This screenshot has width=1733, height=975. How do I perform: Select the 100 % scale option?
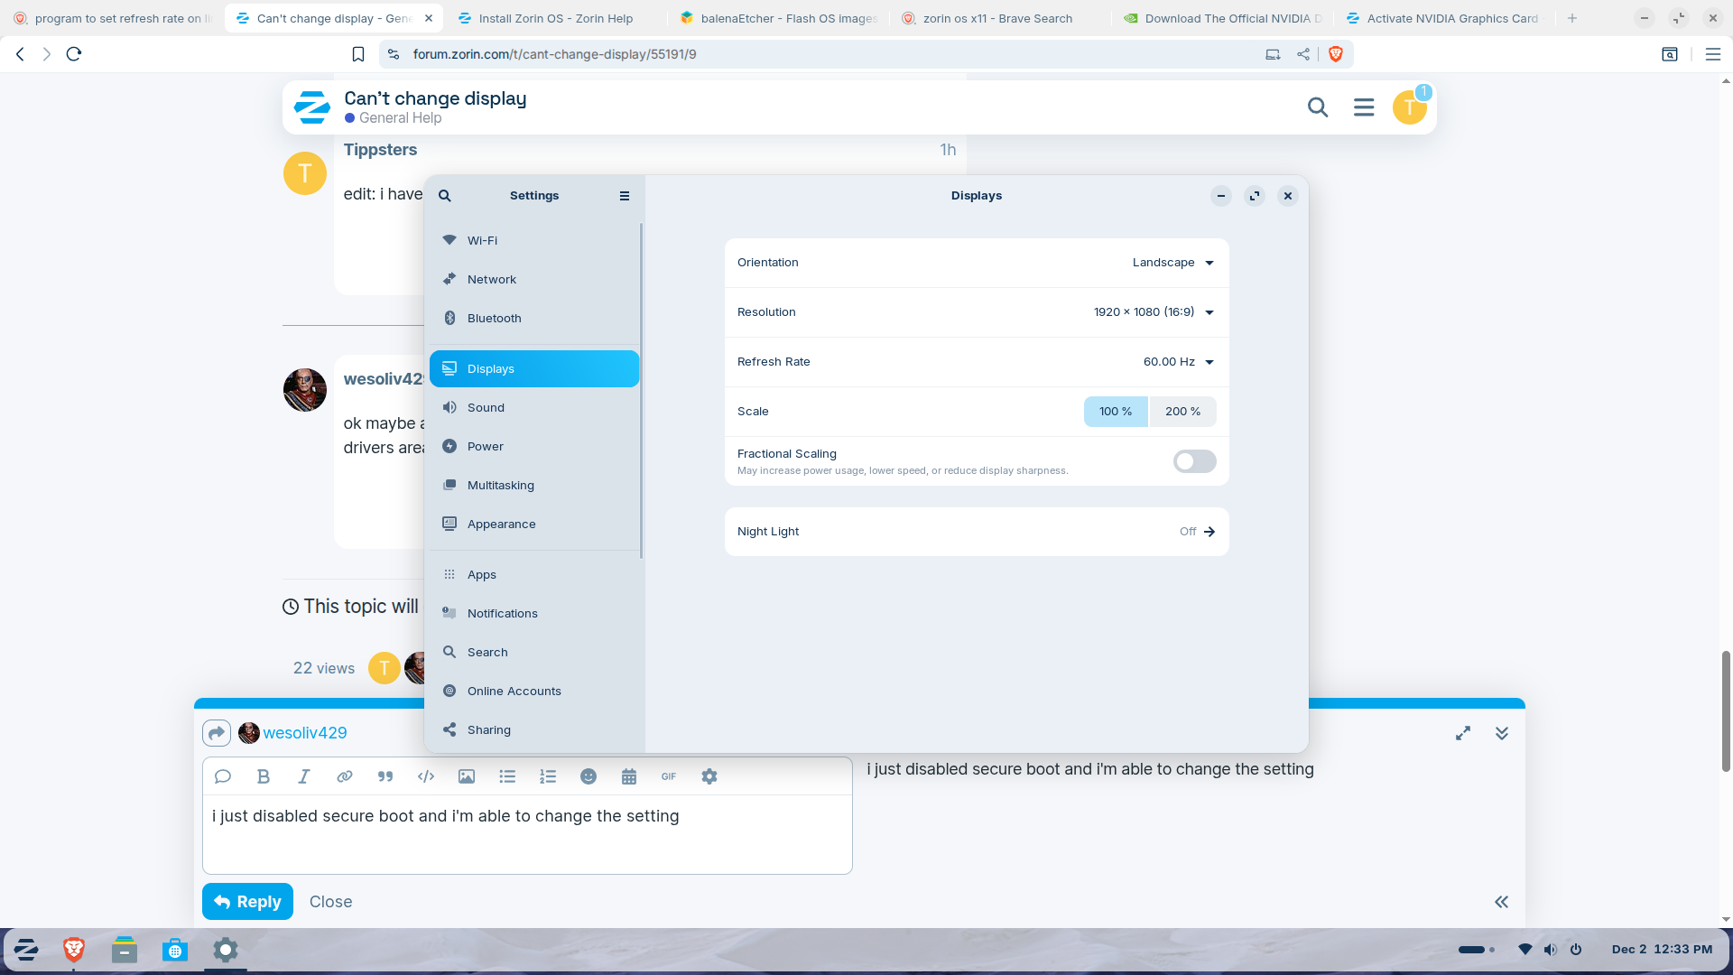coord(1116,412)
